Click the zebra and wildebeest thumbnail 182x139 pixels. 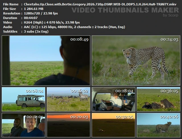(68, 99)
